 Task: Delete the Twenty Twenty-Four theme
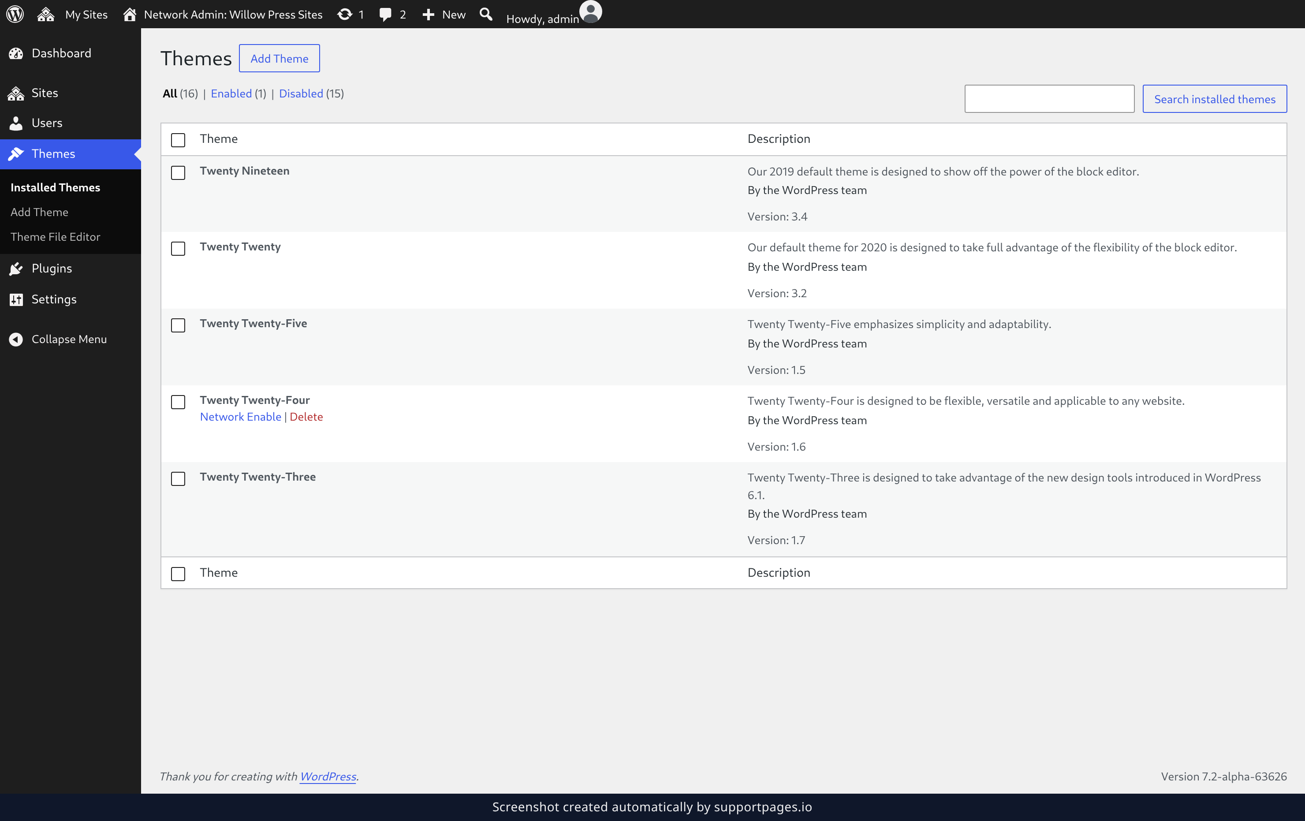point(306,416)
